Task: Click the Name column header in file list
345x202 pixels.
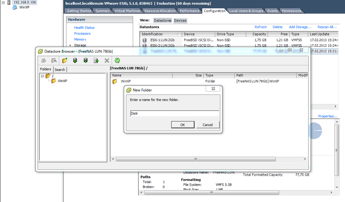Action: click(x=141, y=75)
